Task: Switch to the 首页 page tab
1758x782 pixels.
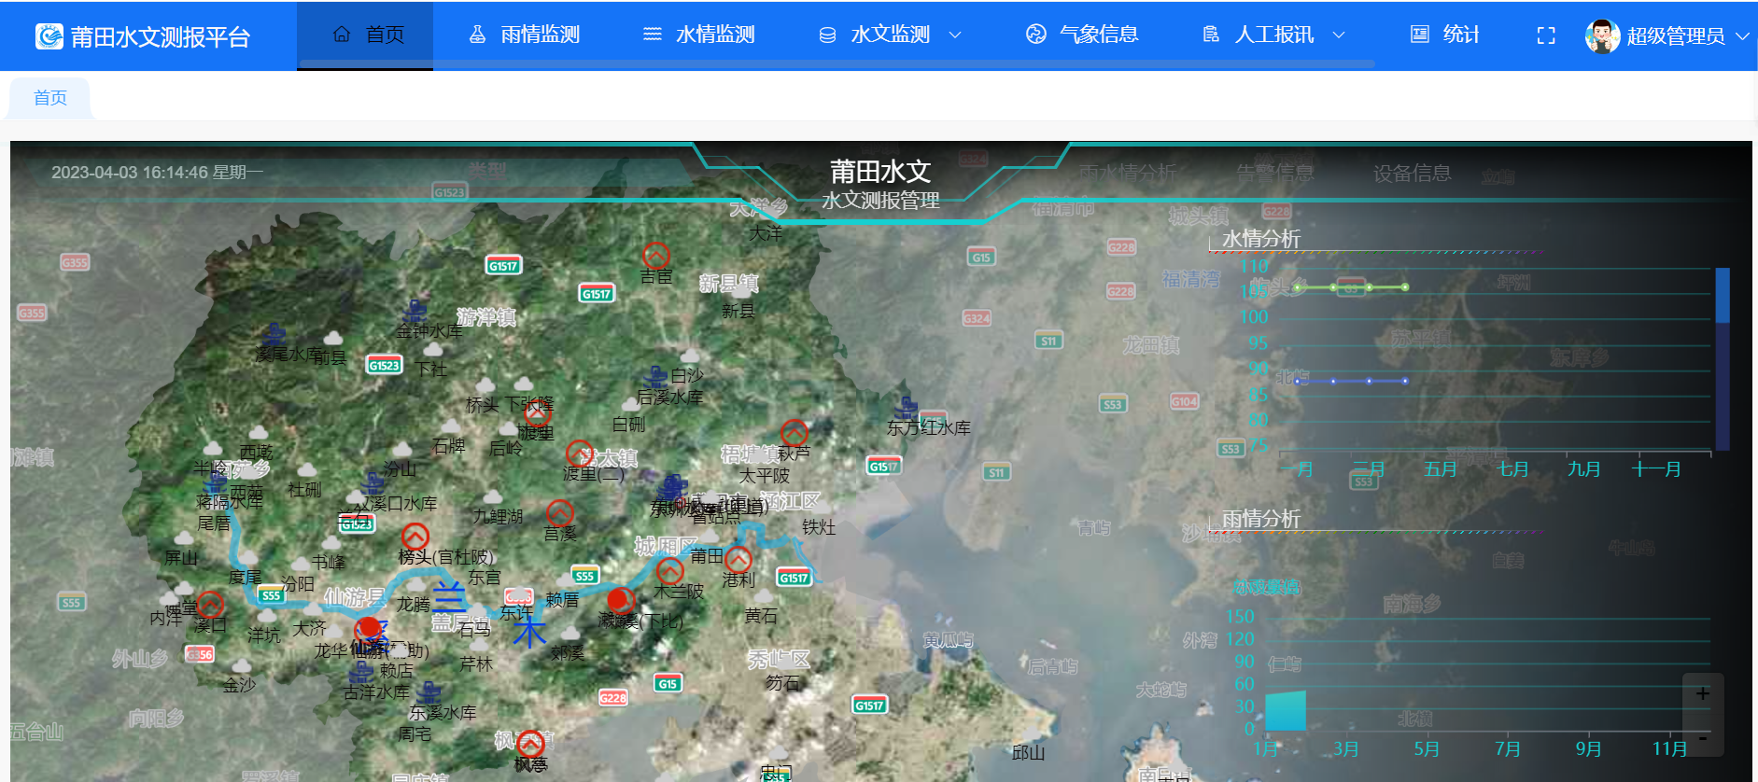Action: coord(50,98)
